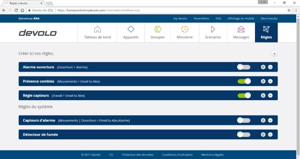Open the FAQ link

[x=218, y=18]
